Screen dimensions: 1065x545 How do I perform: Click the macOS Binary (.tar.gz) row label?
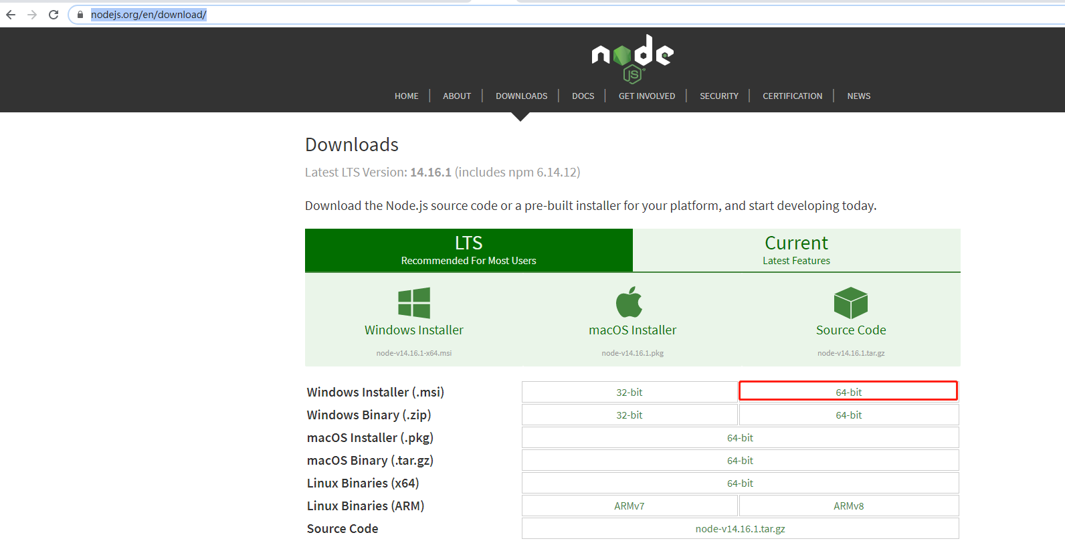point(370,461)
